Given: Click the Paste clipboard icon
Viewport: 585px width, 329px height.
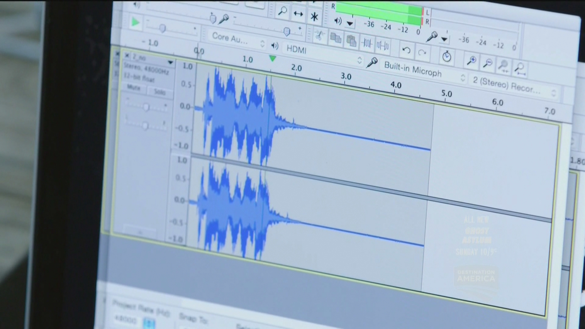Looking at the screenshot, I should pyautogui.click(x=351, y=41).
